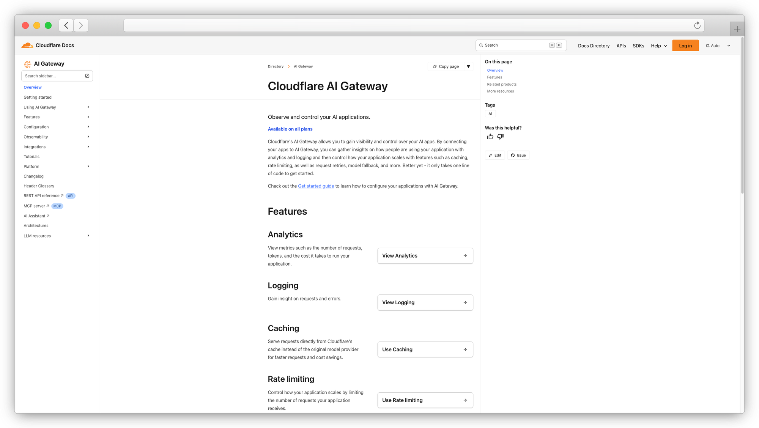The width and height of the screenshot is (759, 428).
Task: Click the orange Log in button
Action: click(685, 46)
